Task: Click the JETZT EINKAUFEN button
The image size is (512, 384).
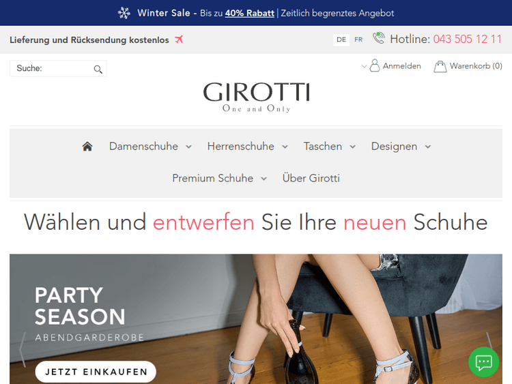Action: point(96,372)
